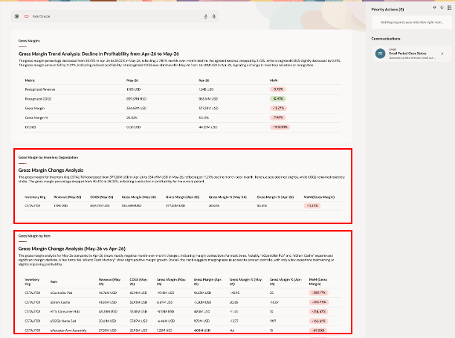The height and width of the screenshot is (338, 455).
Task: Select the eDram Cache item row
Action: pos(183,302)
